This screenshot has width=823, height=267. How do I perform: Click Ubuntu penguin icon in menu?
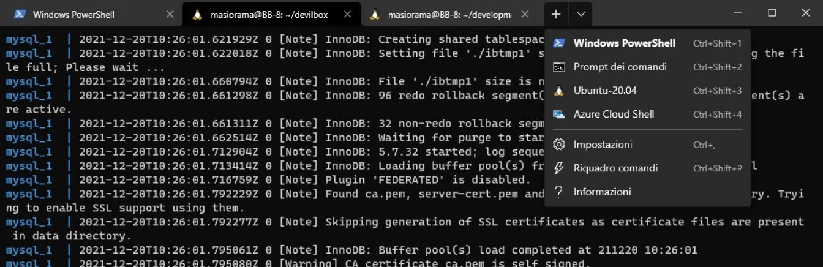[558, 91]
